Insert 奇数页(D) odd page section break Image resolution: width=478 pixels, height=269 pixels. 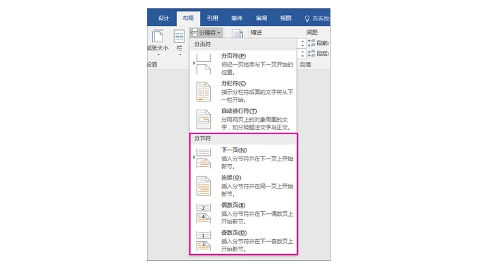(243, 240)
